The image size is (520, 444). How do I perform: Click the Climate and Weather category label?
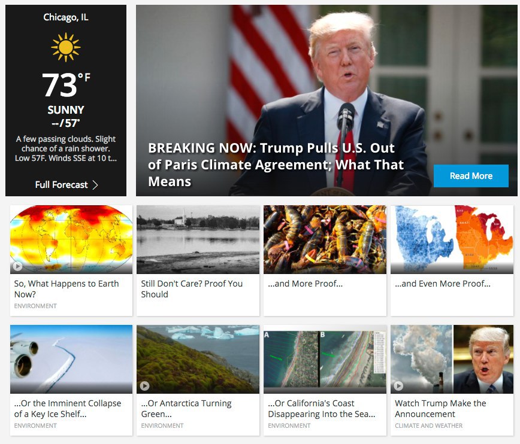pyautogui.click(x=428, y=425)
